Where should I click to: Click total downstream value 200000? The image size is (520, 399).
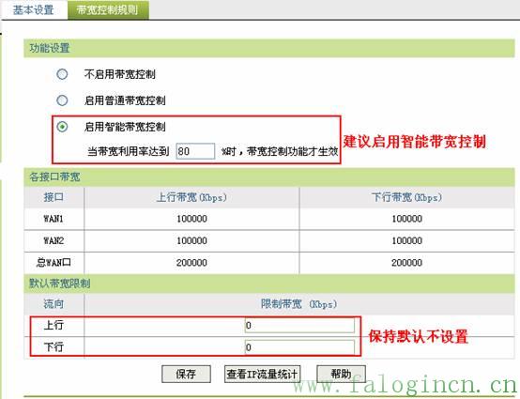[x=407, y=263]
